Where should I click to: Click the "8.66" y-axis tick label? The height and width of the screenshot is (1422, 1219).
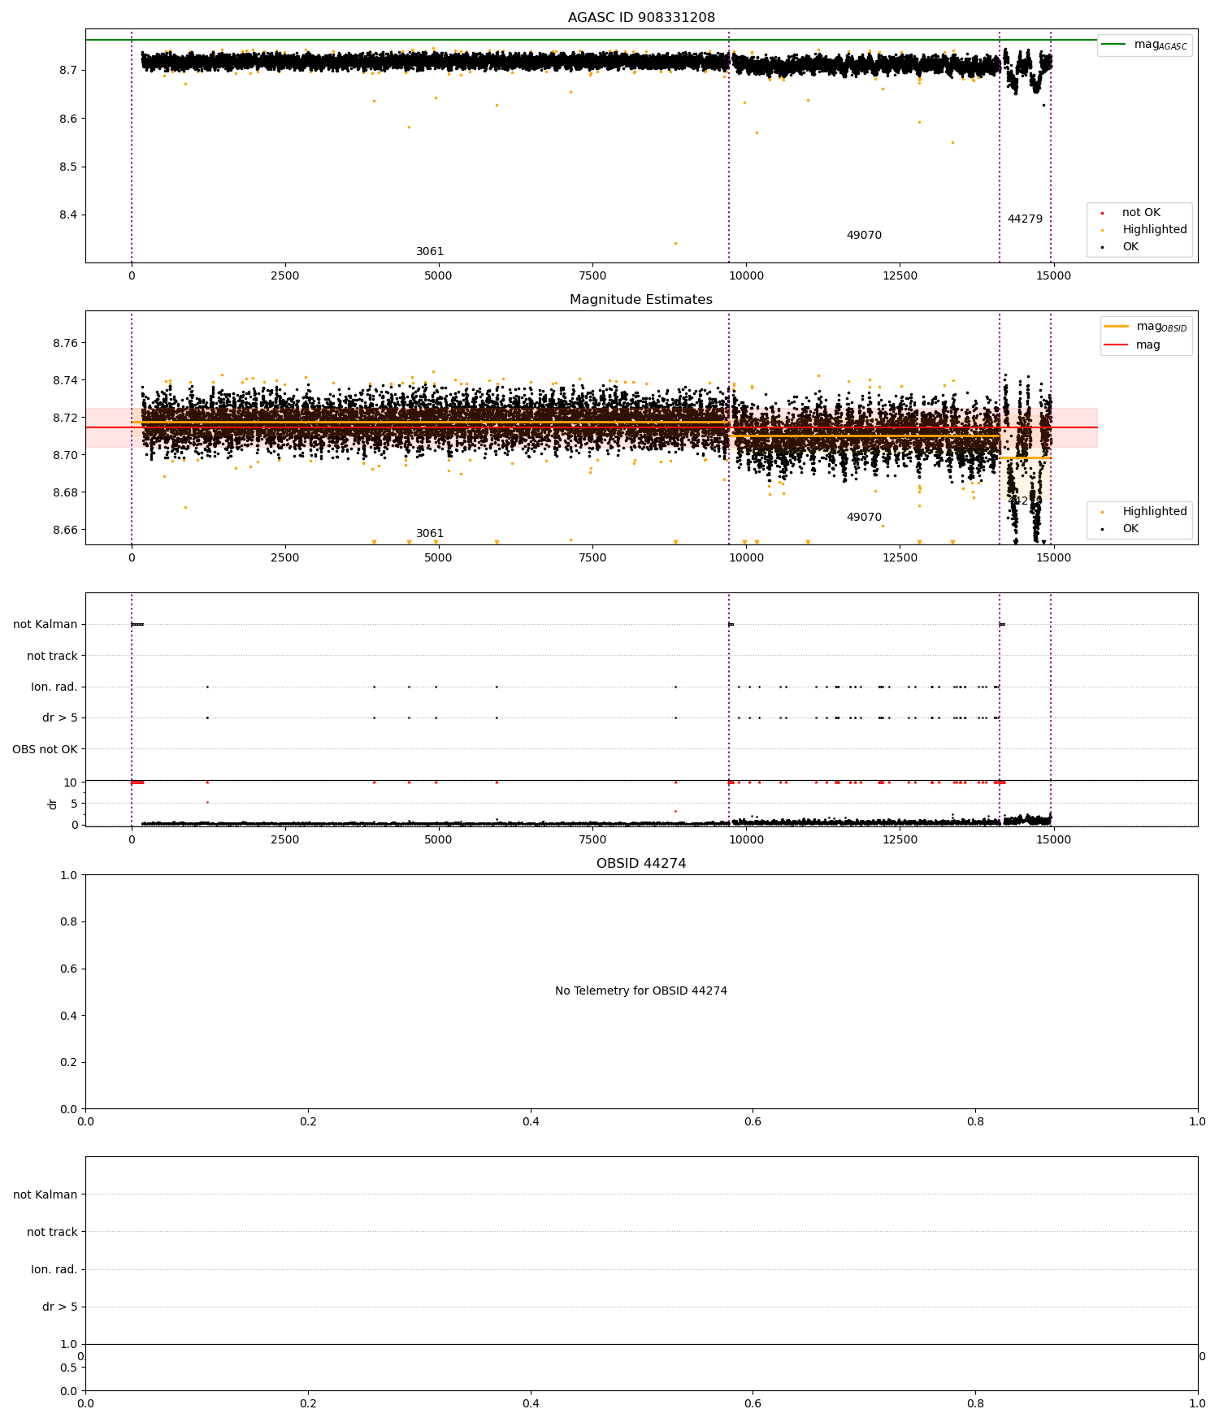click(65, 531)
